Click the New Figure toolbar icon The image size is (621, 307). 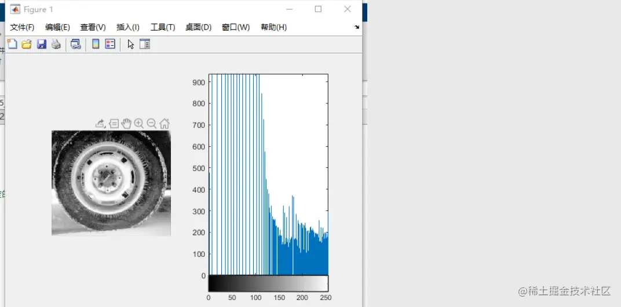12,44
